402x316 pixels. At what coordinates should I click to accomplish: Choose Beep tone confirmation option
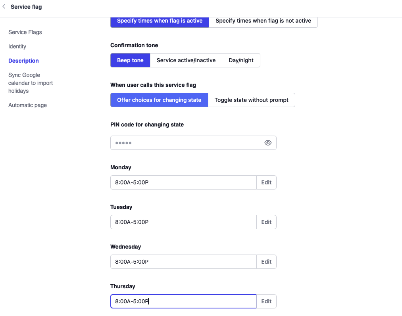[130, 60]
